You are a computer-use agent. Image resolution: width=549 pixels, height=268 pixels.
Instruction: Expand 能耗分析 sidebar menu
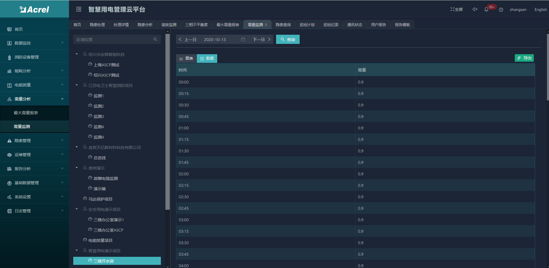pos(34,71)
